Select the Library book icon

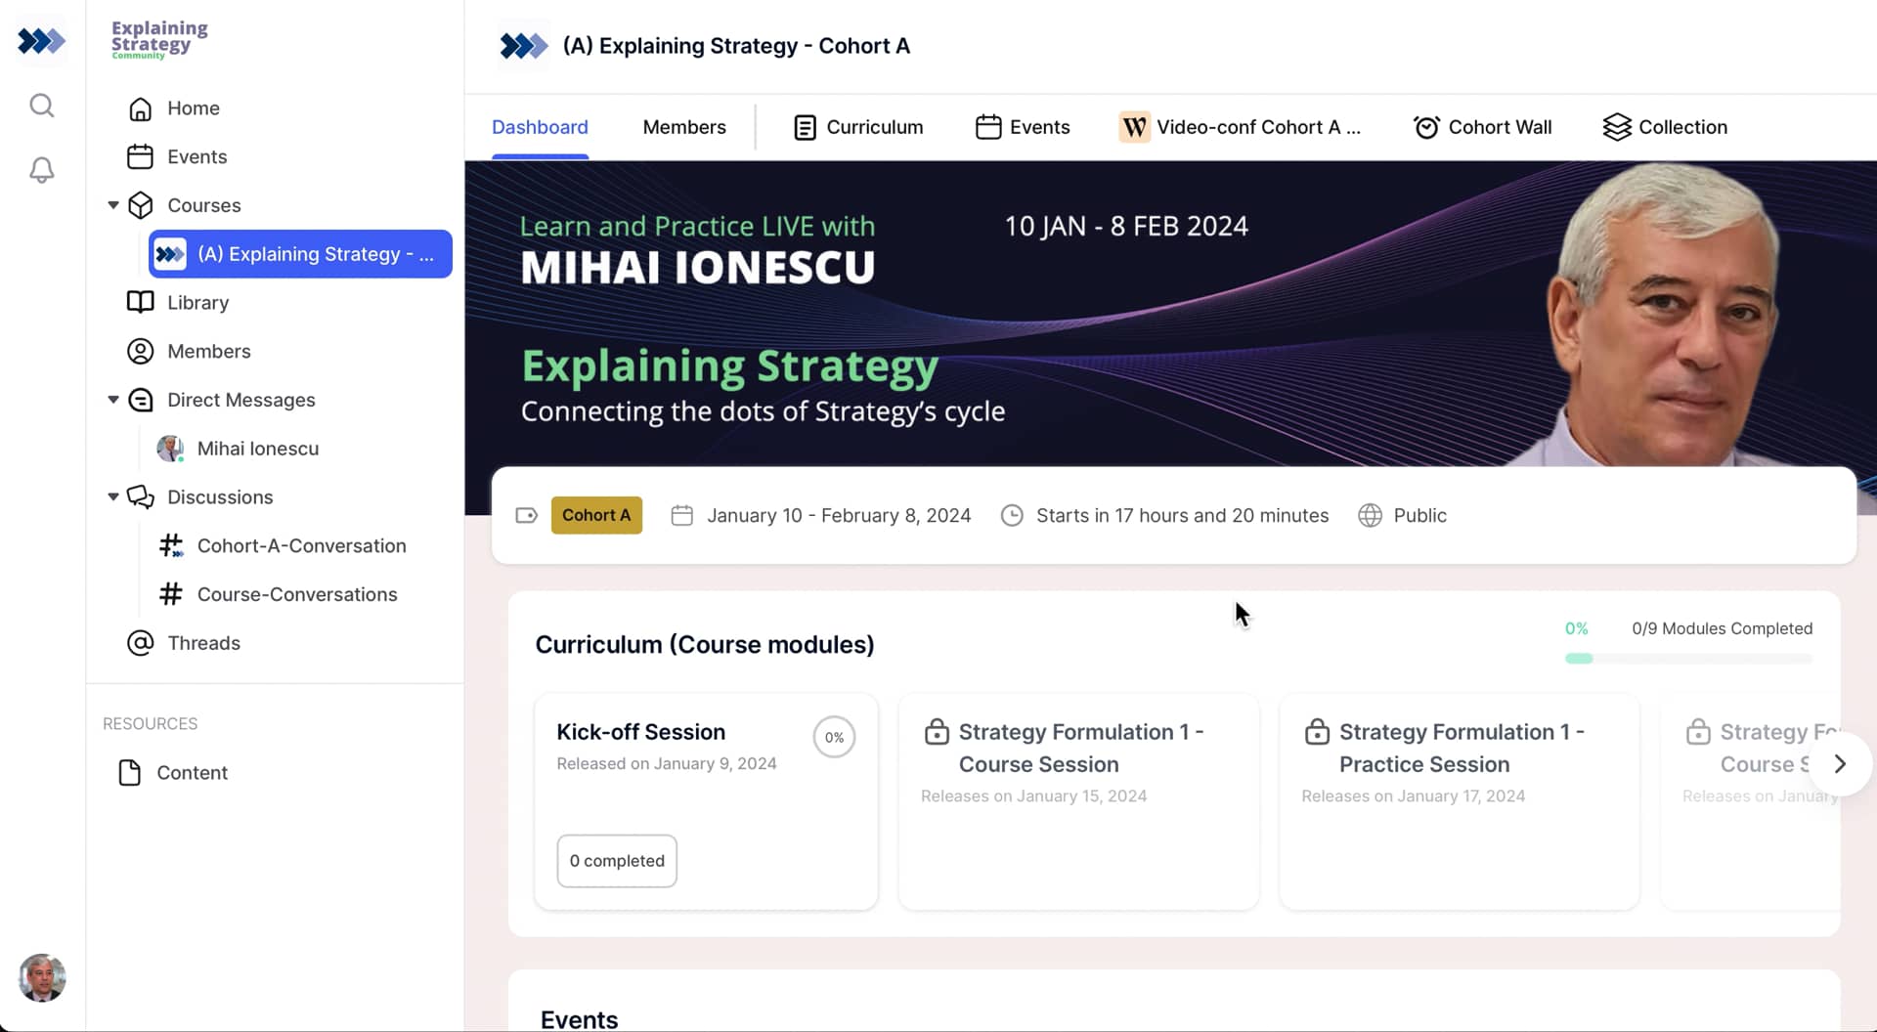pyautogui.click(x=140, y=302)
